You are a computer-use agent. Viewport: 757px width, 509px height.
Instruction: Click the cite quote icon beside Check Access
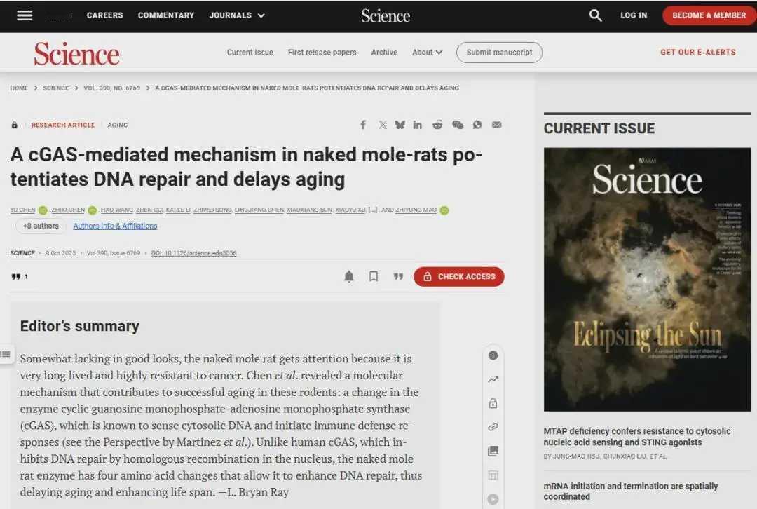398,276
